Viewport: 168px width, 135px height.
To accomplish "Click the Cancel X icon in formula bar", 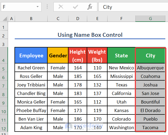I will click(x=61, y=7).
